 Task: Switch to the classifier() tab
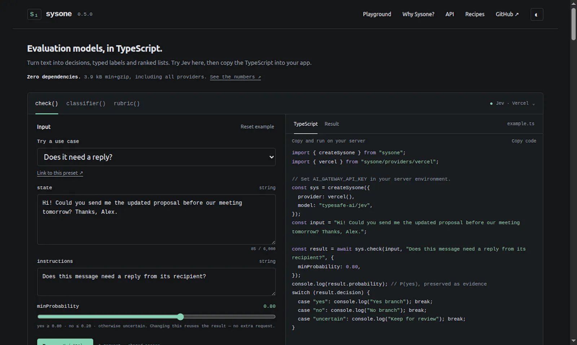tap(86, 103)
